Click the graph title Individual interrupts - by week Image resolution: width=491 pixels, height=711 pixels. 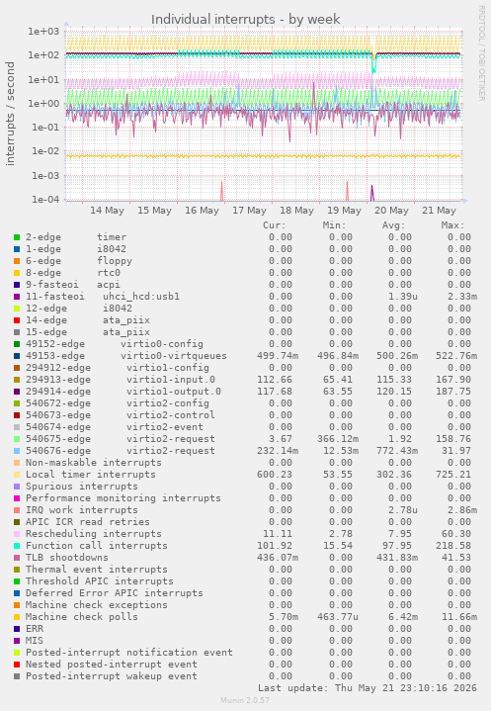tap(245, 20)
